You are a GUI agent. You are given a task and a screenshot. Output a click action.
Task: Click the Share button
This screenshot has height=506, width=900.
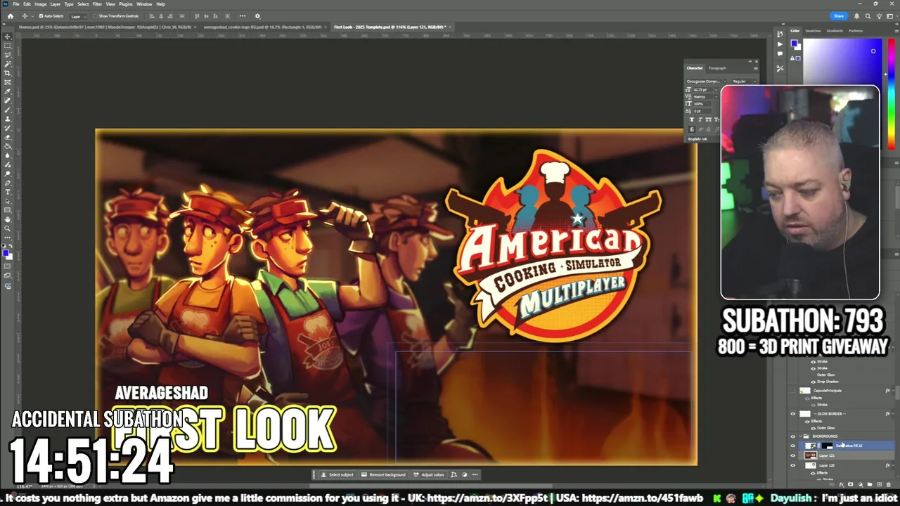pyautogui.click(x=839, y=16)
